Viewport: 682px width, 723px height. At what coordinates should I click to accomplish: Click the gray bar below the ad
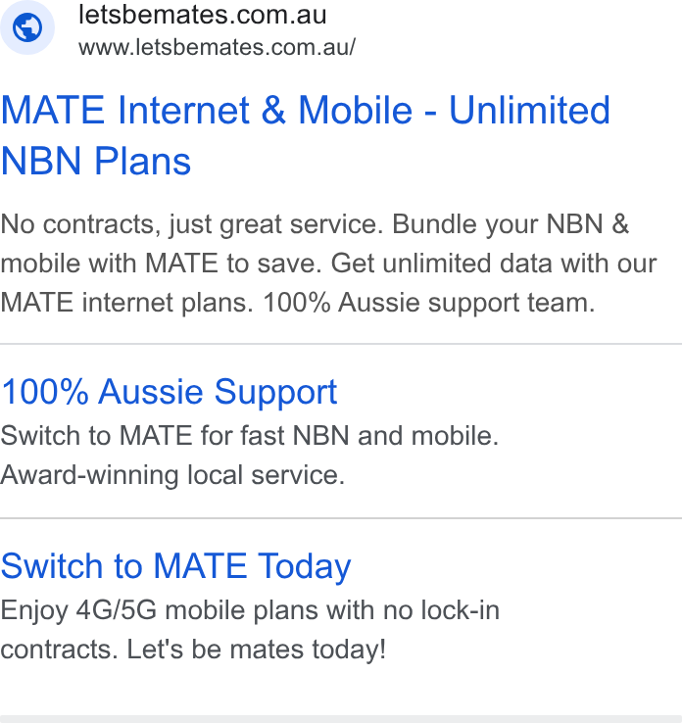pos(341,719)
